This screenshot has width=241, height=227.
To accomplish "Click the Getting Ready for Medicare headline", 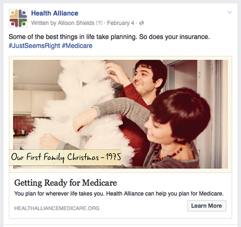I will pos(66,183).
